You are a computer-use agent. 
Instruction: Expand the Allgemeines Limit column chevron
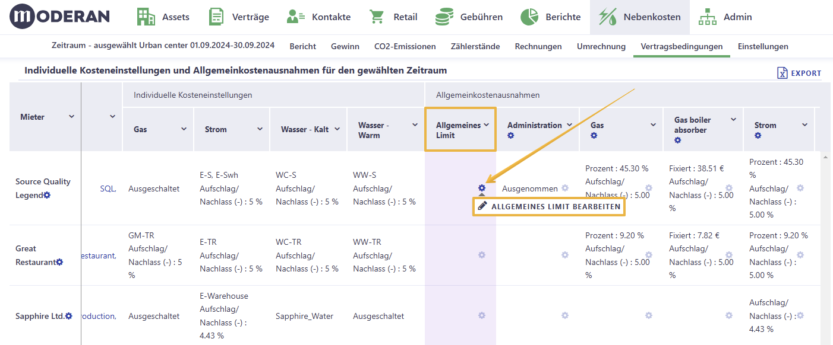[x=486, y=124]
